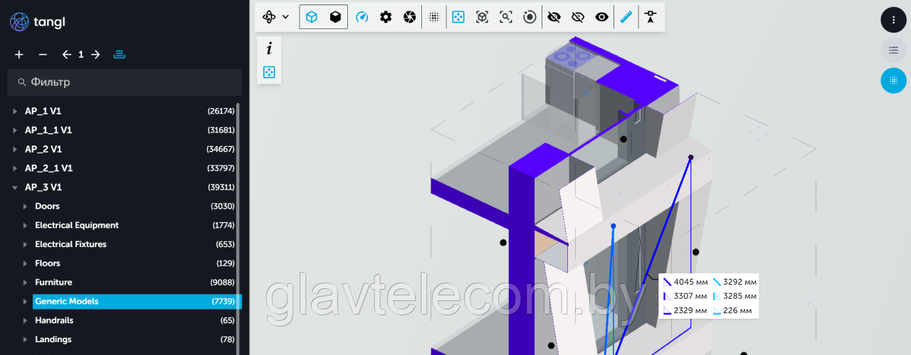Select the highlighted Generic Models row
This screenshot has height=355, width=911.
[x=137, y=302]
